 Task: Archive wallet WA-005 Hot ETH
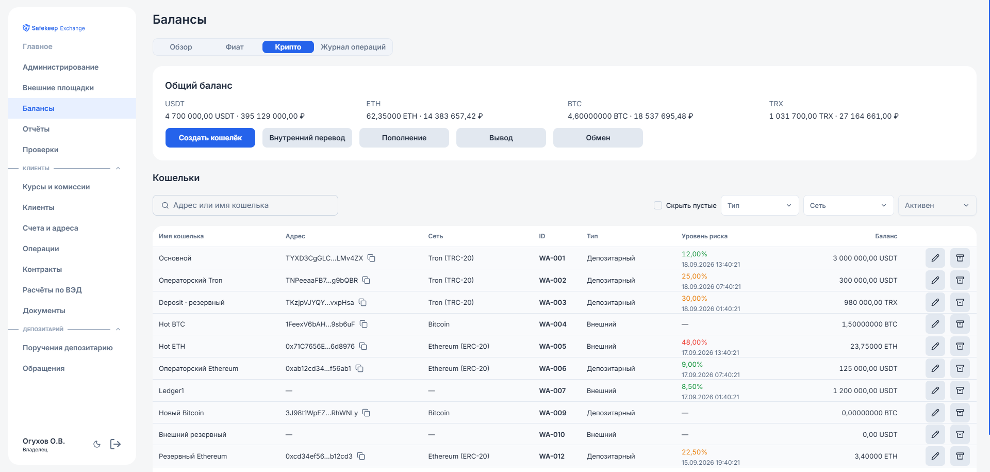960,346
